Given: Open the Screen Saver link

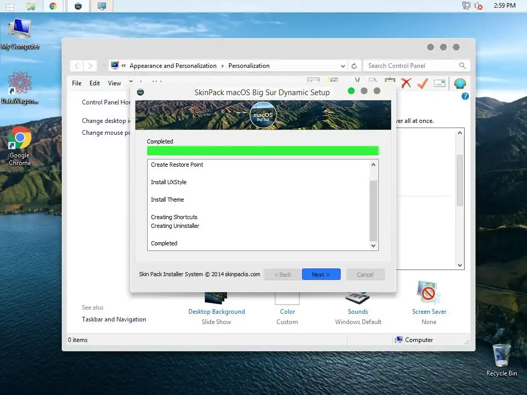Looking at the screenshot, I should click(x=429, y=311).
